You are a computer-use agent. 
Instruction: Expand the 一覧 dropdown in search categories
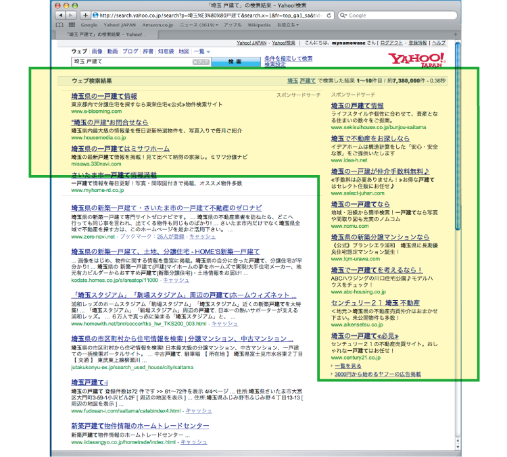[201, 51]
